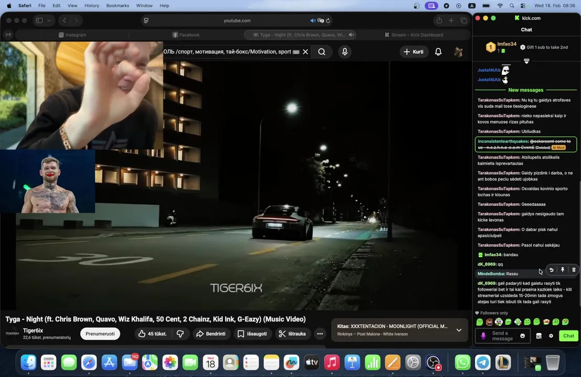
Task: Switch to Stream - Kick Dashboard tab
Action: (413, 35)
